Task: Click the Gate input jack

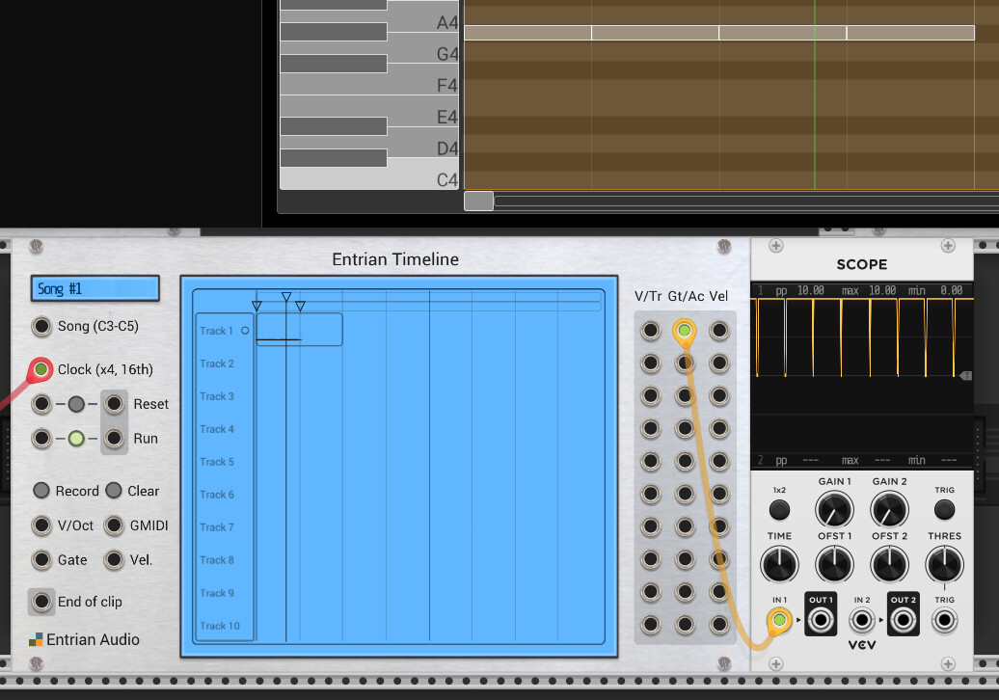Action: pyautogui.click(x=41, y=560)
